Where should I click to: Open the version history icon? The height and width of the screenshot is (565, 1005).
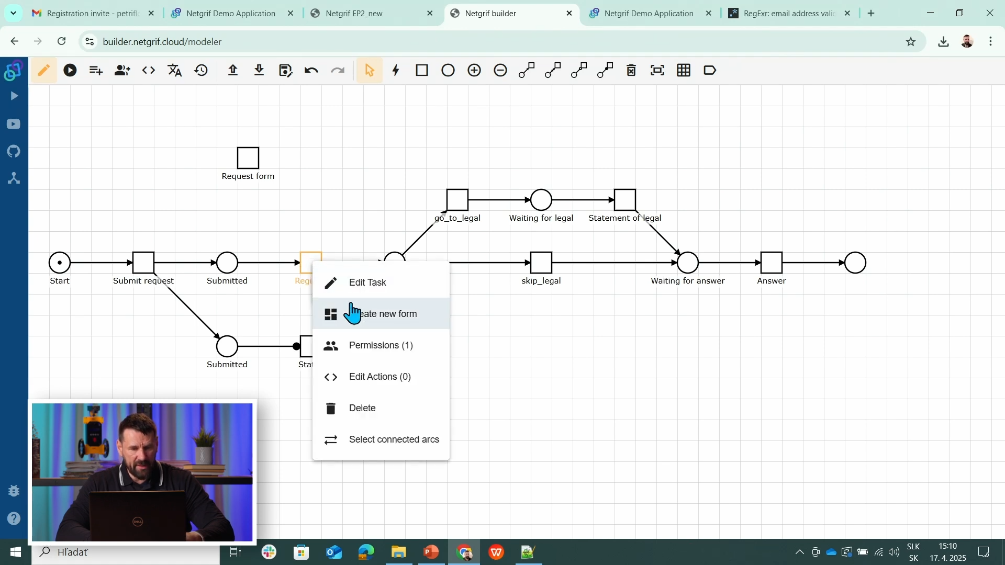tap(201, 70)
